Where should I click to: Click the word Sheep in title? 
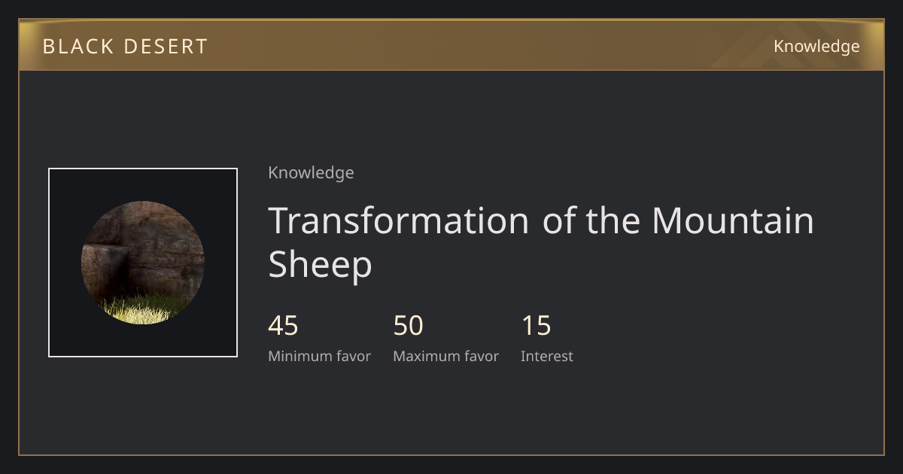pos(321,265)
